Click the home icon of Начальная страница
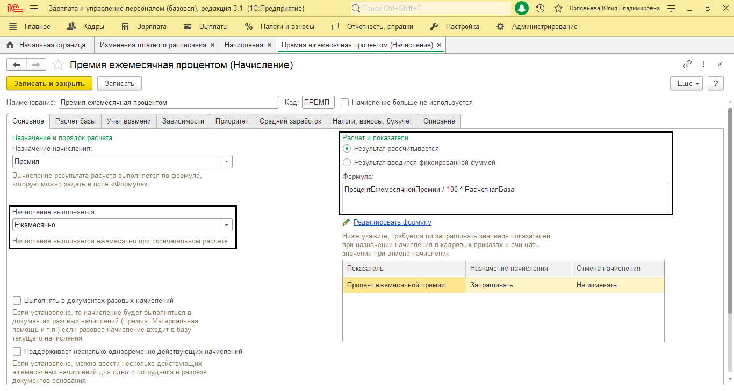Viewport: 734px width, 391px height. click(10, 45)
